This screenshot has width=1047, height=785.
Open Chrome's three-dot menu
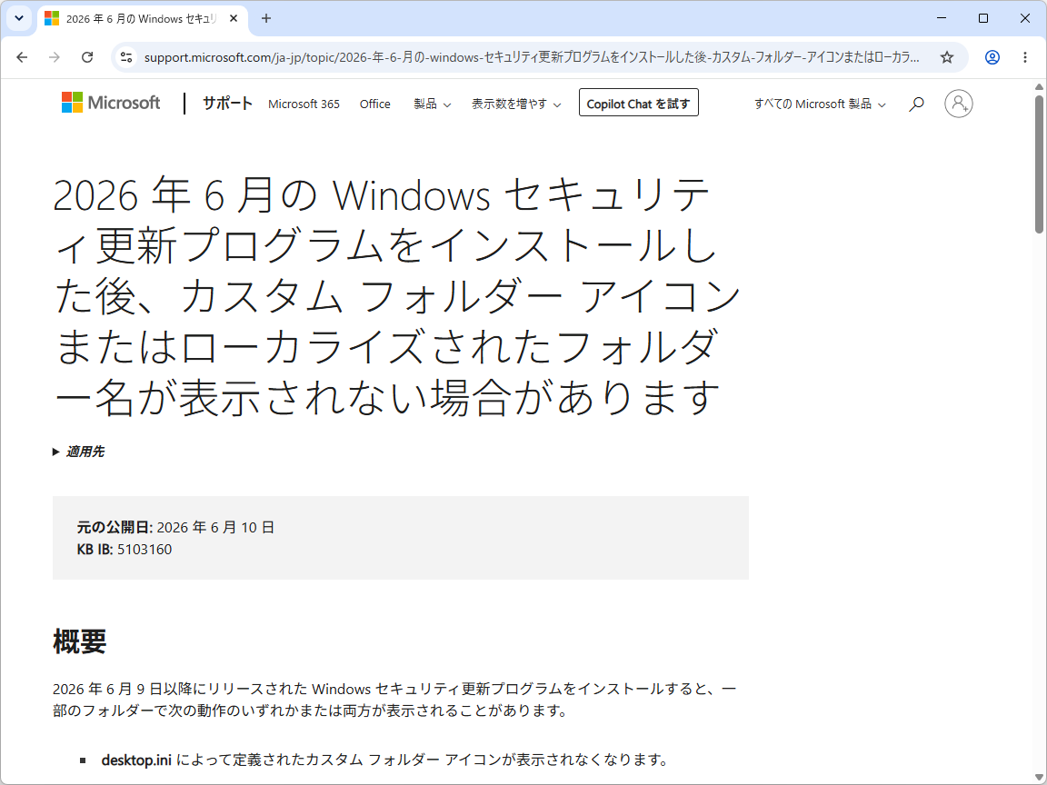click(1025, 57)
